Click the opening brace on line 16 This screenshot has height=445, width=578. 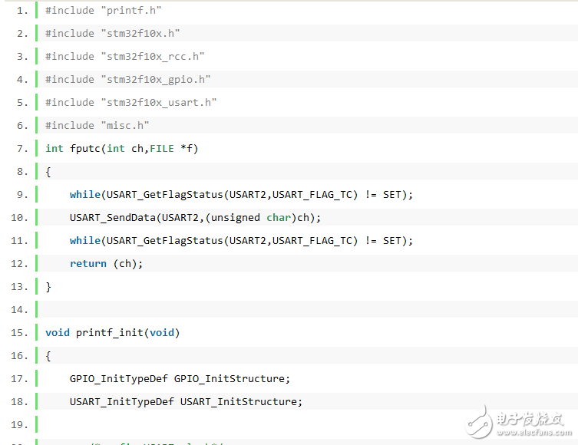(x=48, y=356)
